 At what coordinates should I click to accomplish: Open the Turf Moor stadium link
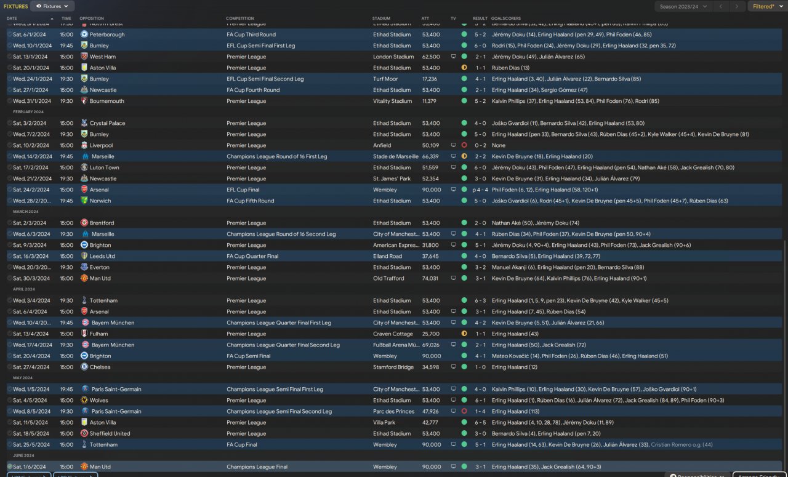(385, 79)
